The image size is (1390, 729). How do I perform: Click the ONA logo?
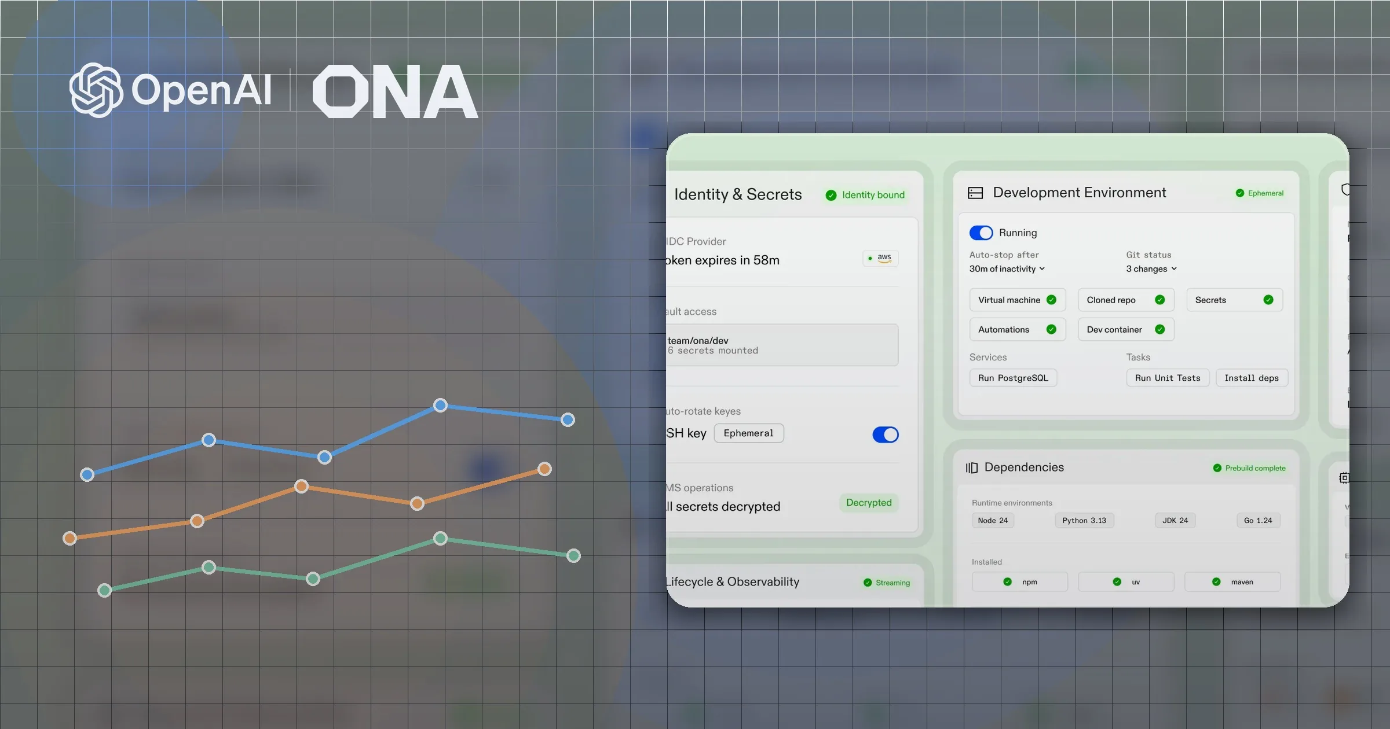tap(396, 91)
